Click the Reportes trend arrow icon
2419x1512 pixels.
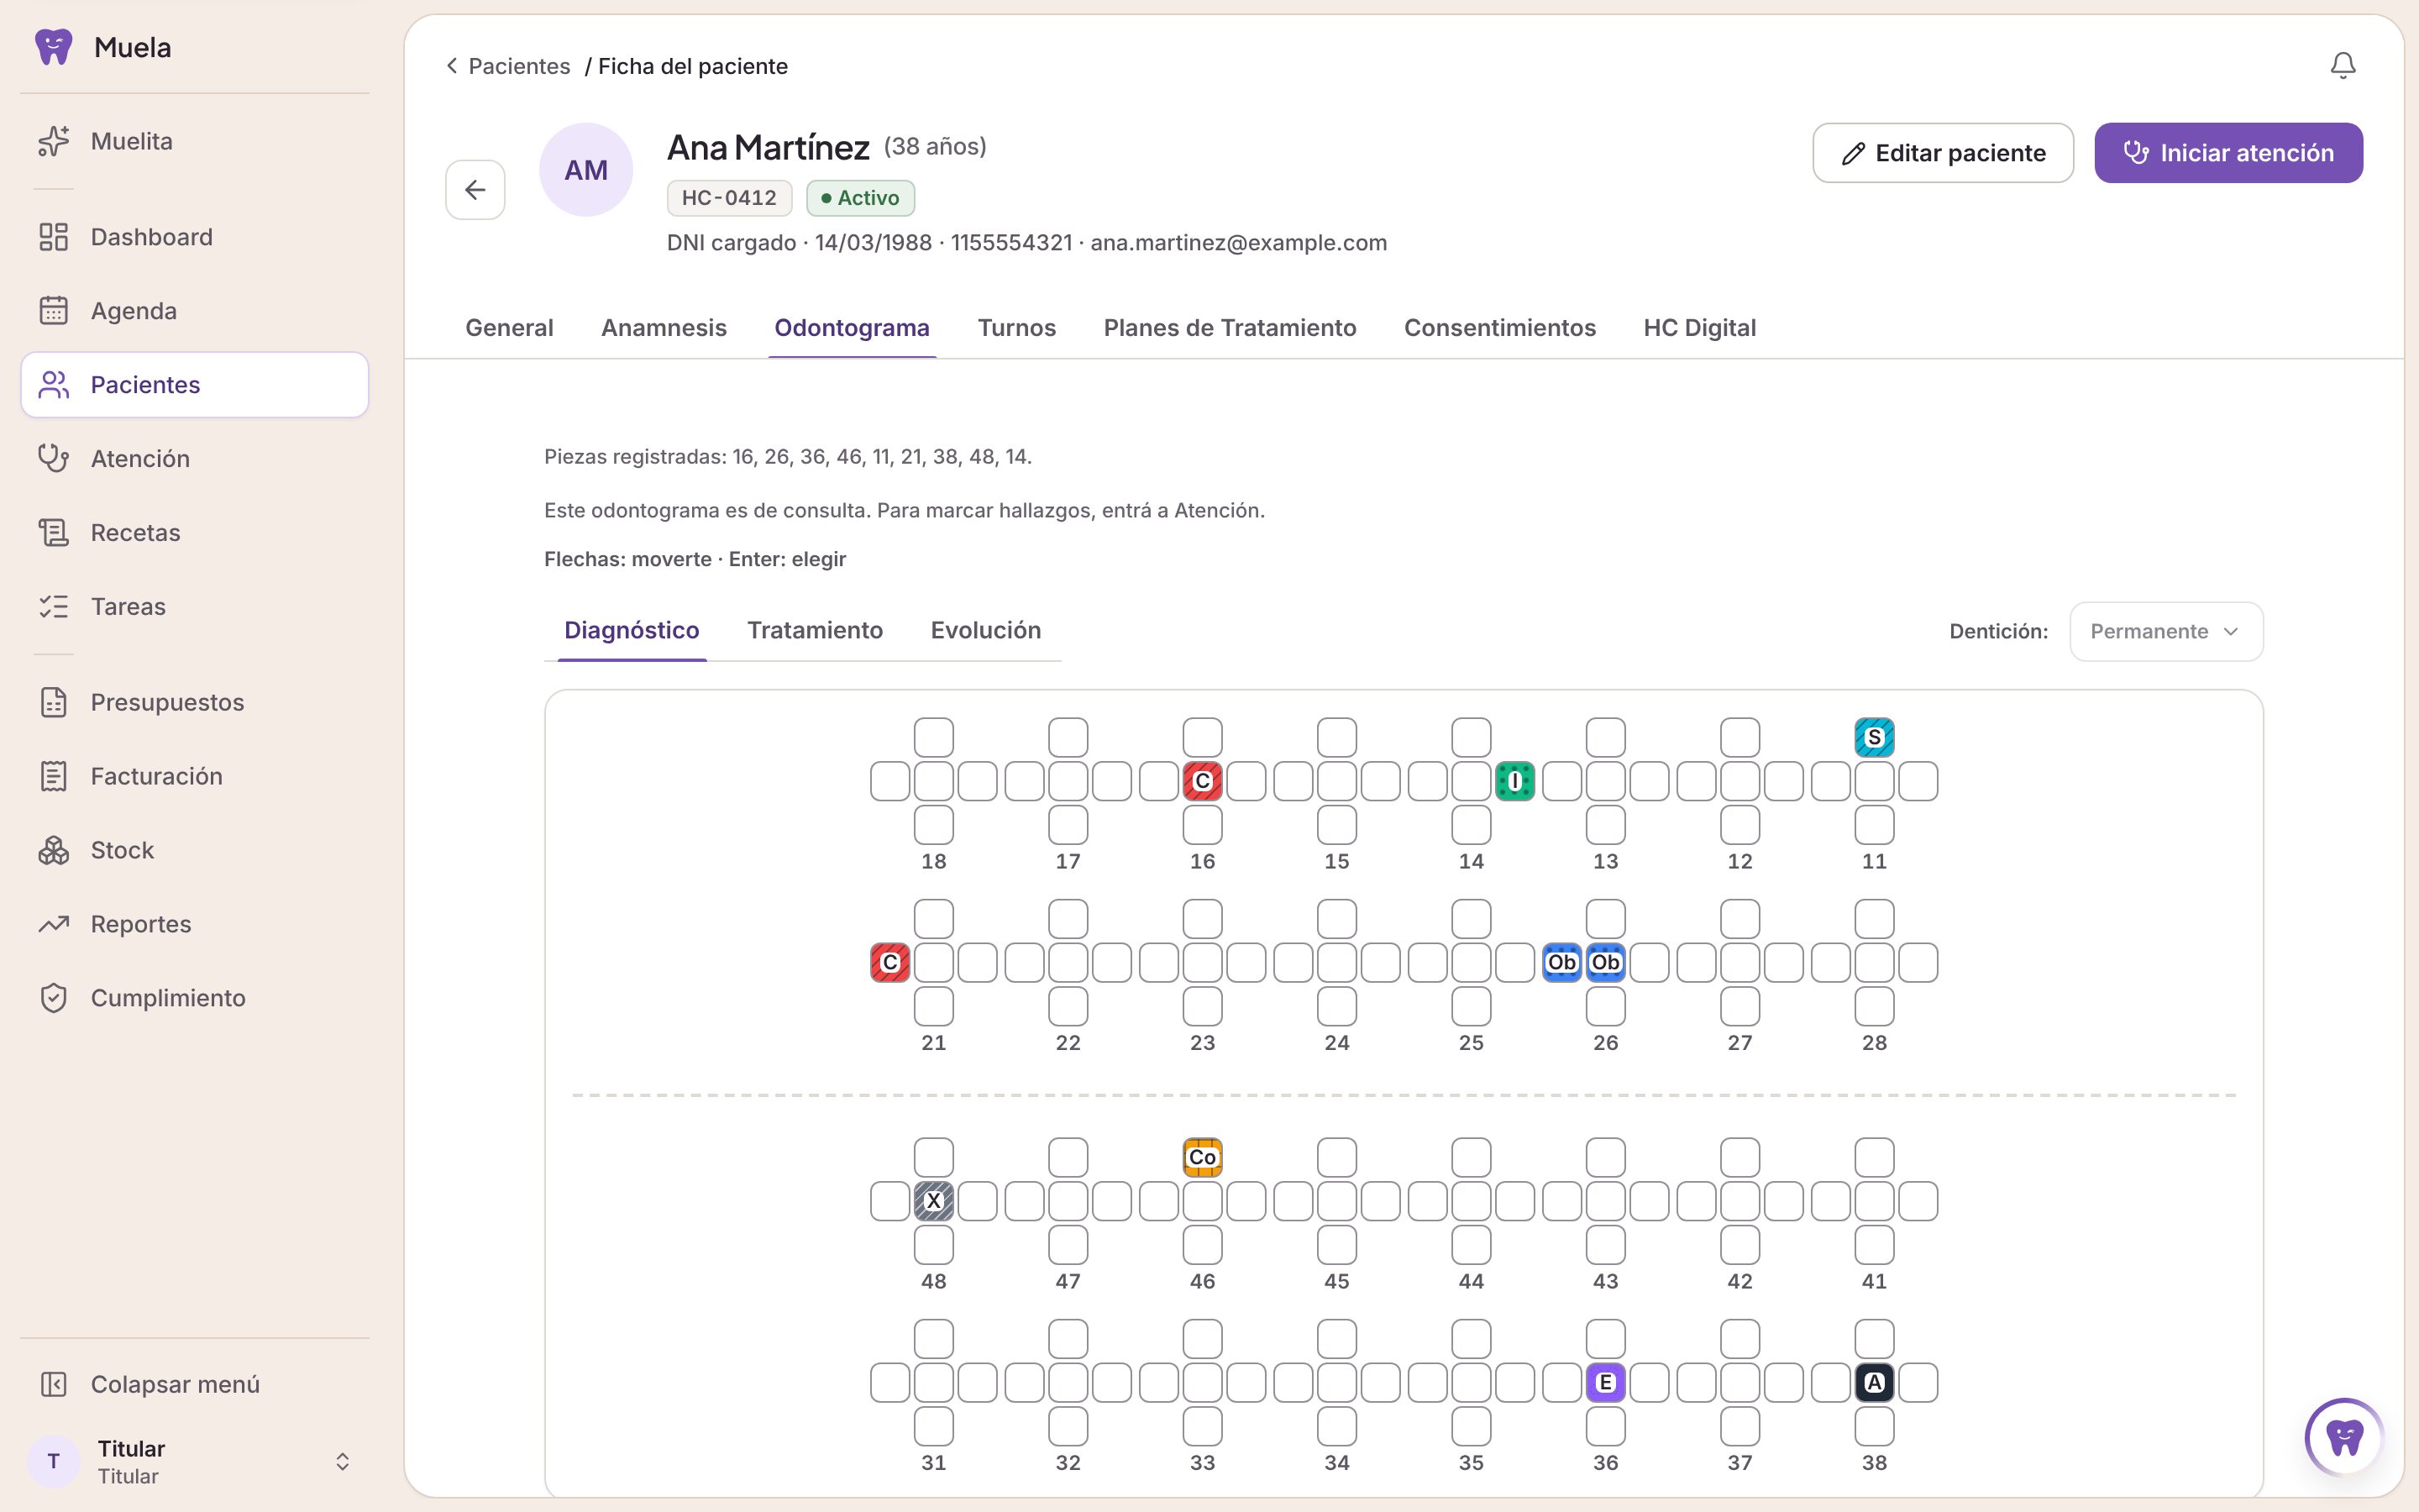pos(53,924)
